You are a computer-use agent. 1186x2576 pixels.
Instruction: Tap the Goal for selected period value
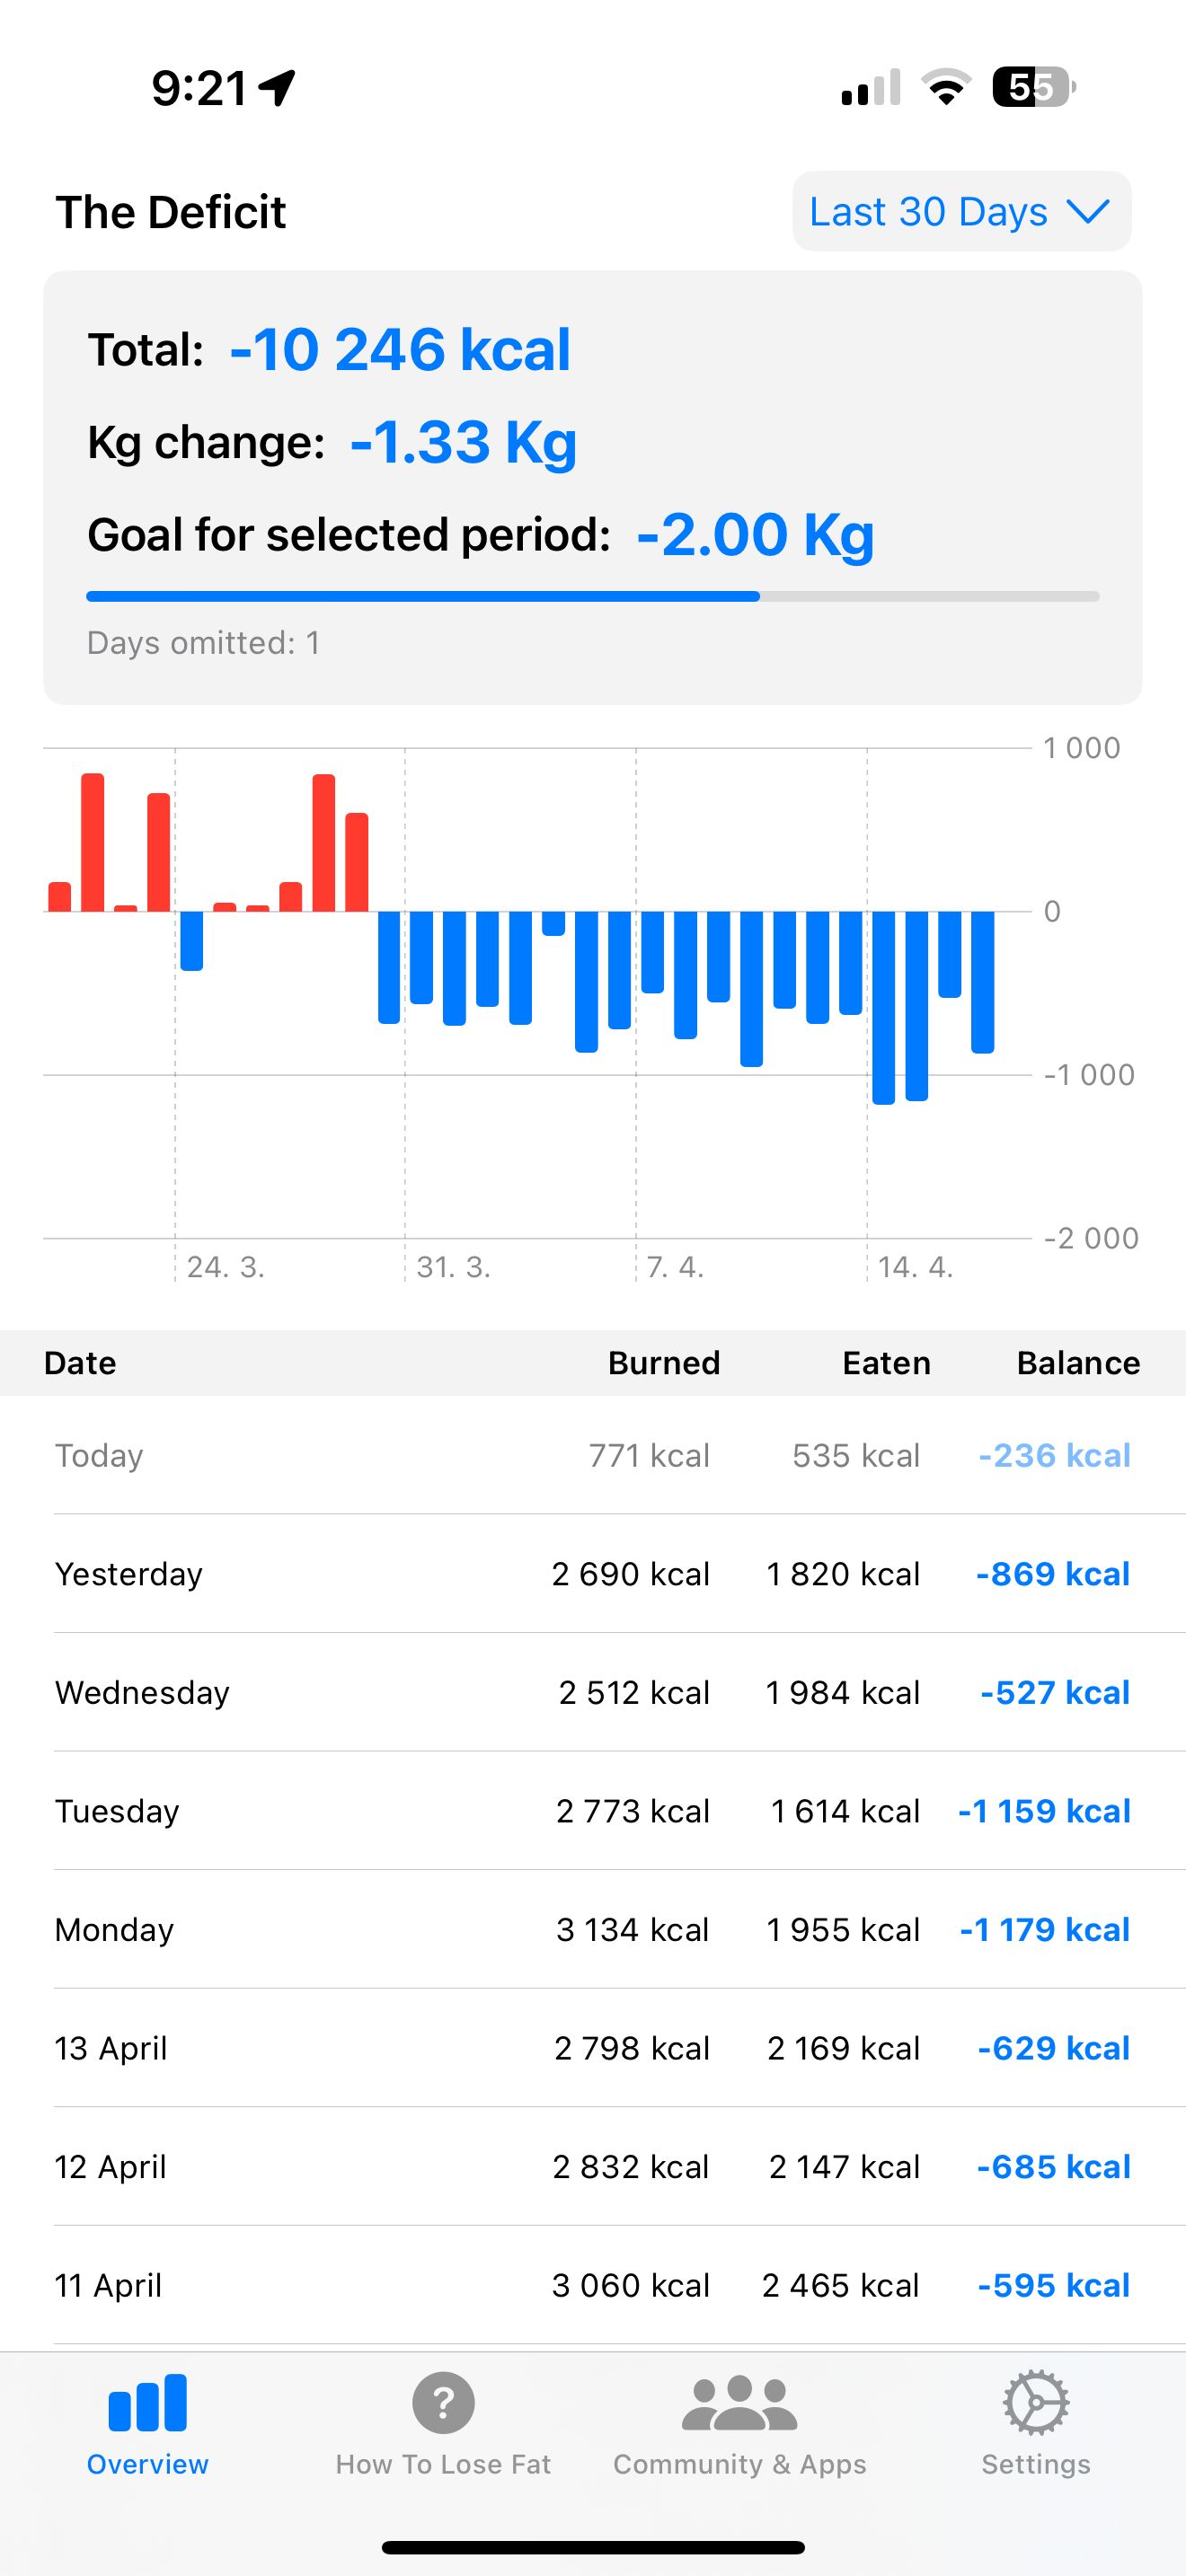pos(755,535)
